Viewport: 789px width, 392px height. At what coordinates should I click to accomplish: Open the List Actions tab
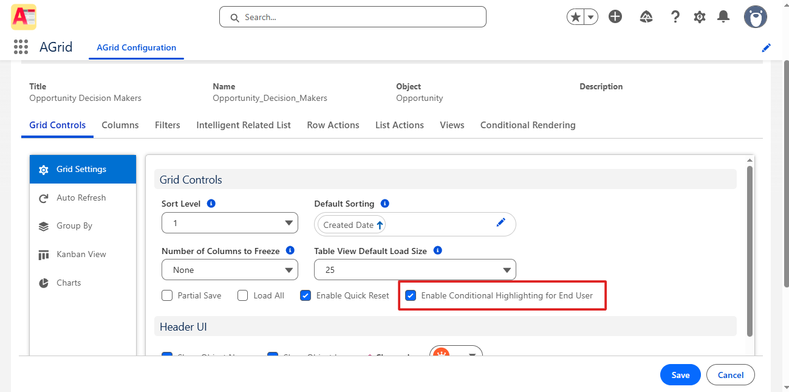[400, 125]
